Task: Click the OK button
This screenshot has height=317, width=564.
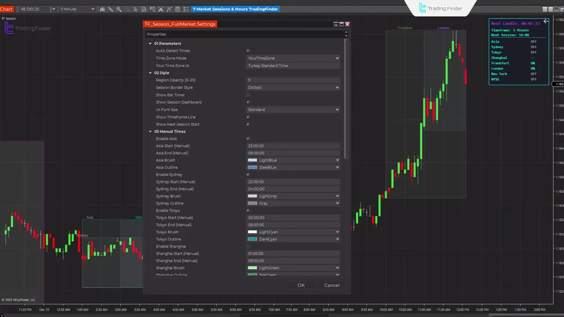Action: coord(301,285)
